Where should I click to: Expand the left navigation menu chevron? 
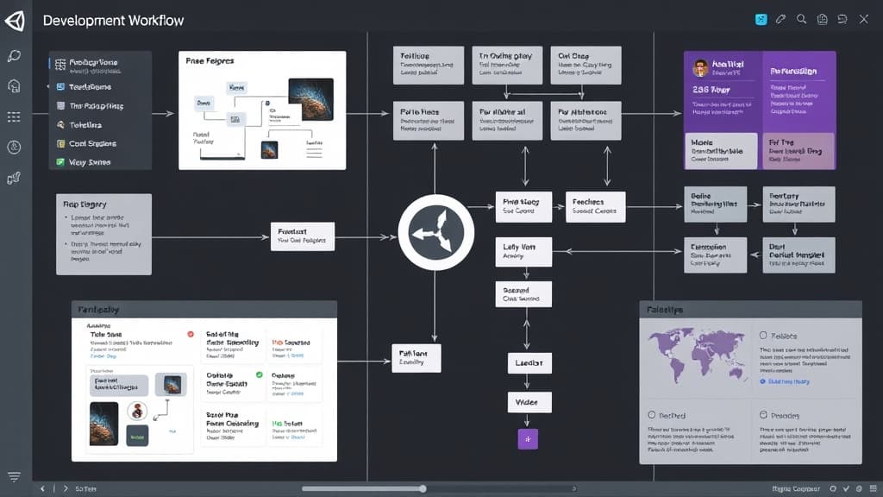tap(47, 85)
